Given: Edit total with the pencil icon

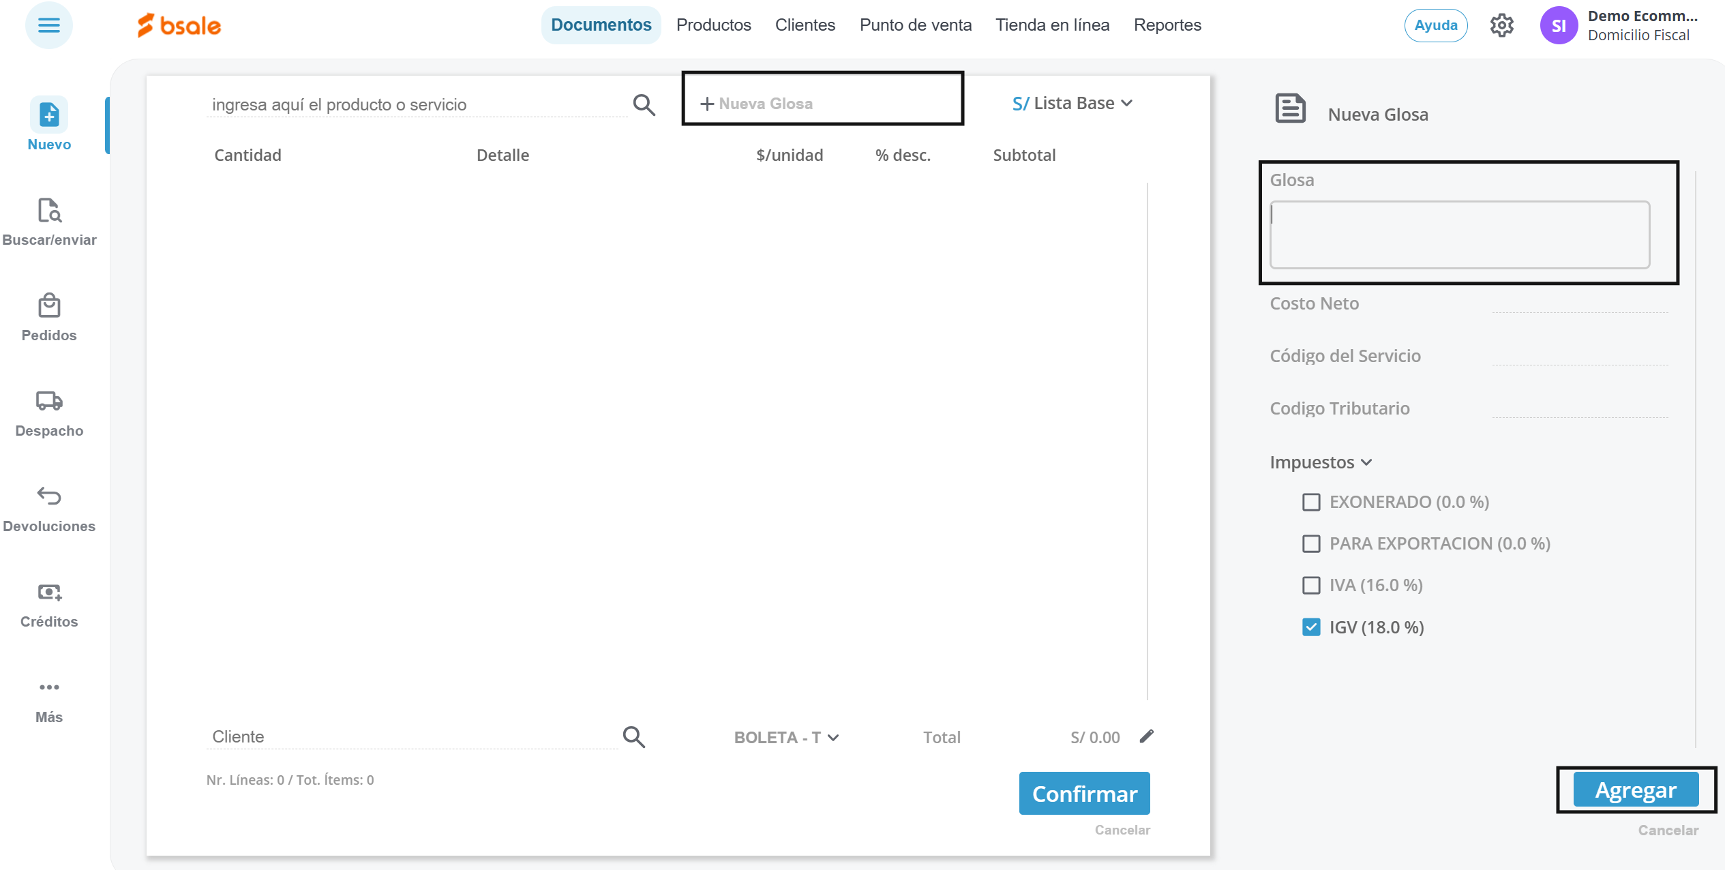Looking at the screenshot, I should [1147, 736].
